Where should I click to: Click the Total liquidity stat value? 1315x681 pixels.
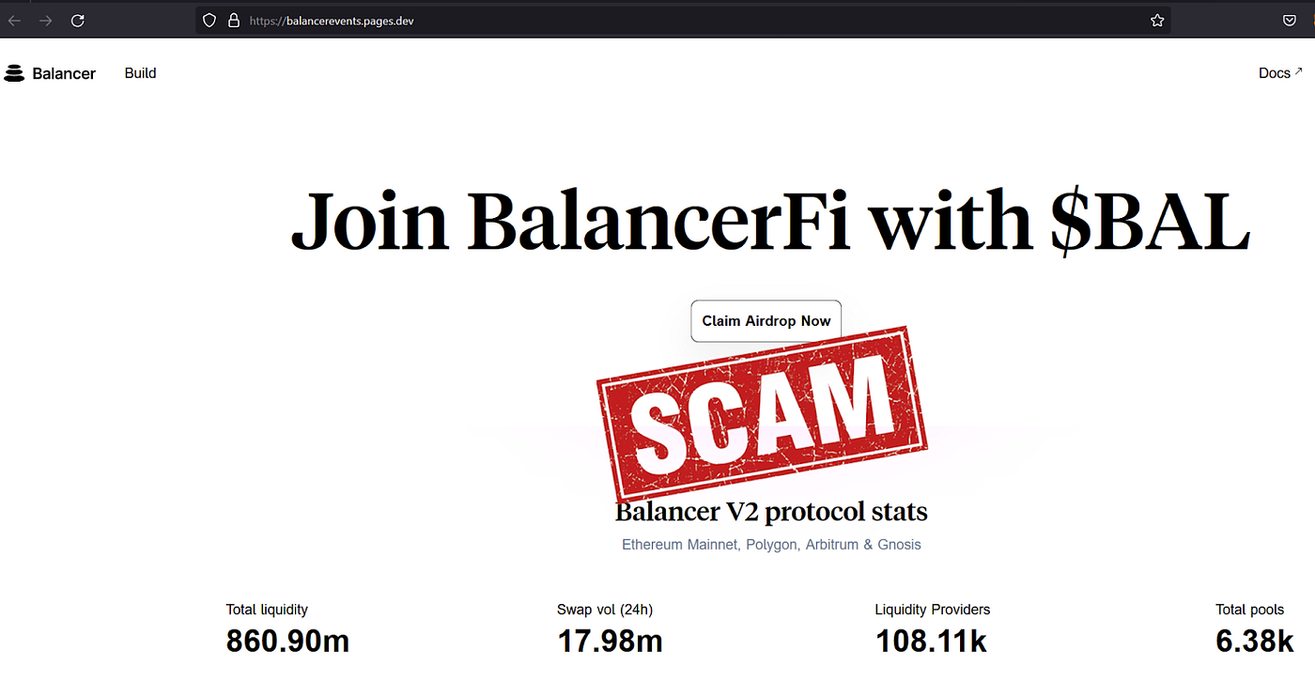tap(287, 642)
